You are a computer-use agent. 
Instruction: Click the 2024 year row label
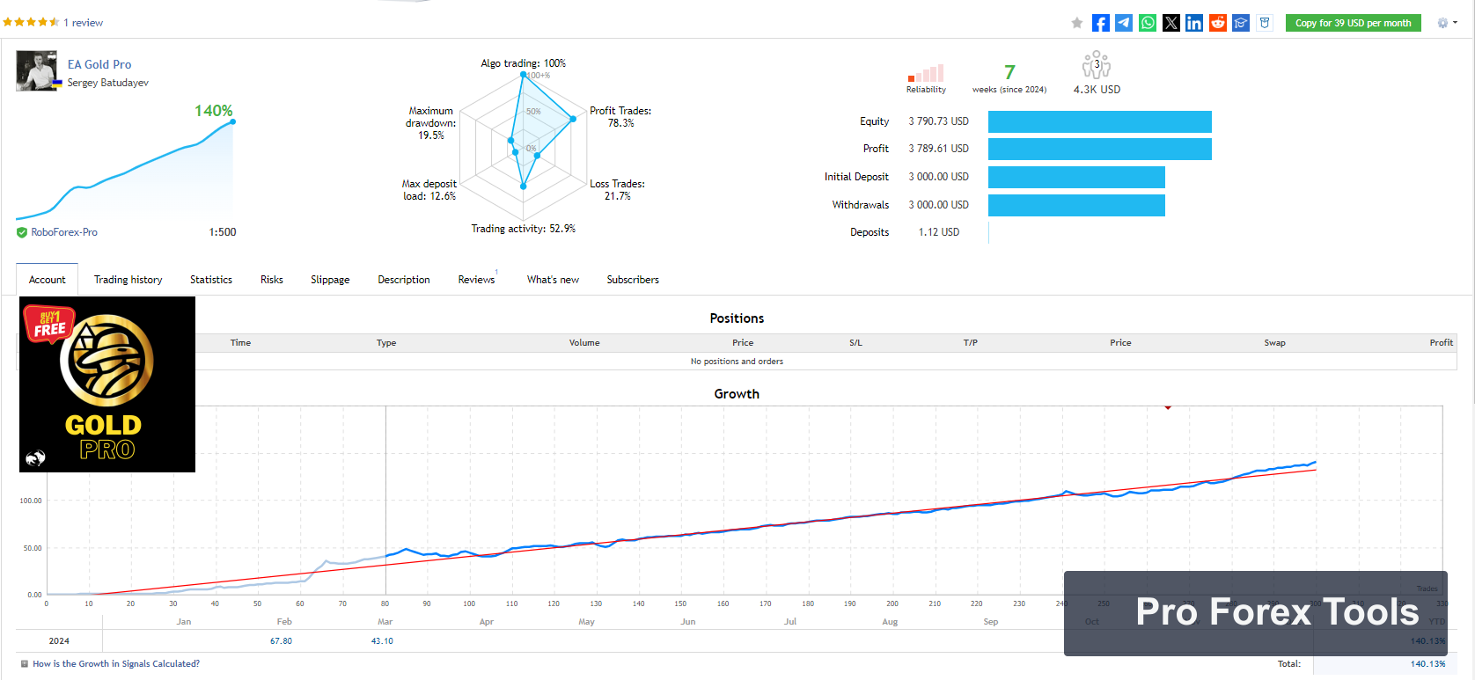click(59, 641)
